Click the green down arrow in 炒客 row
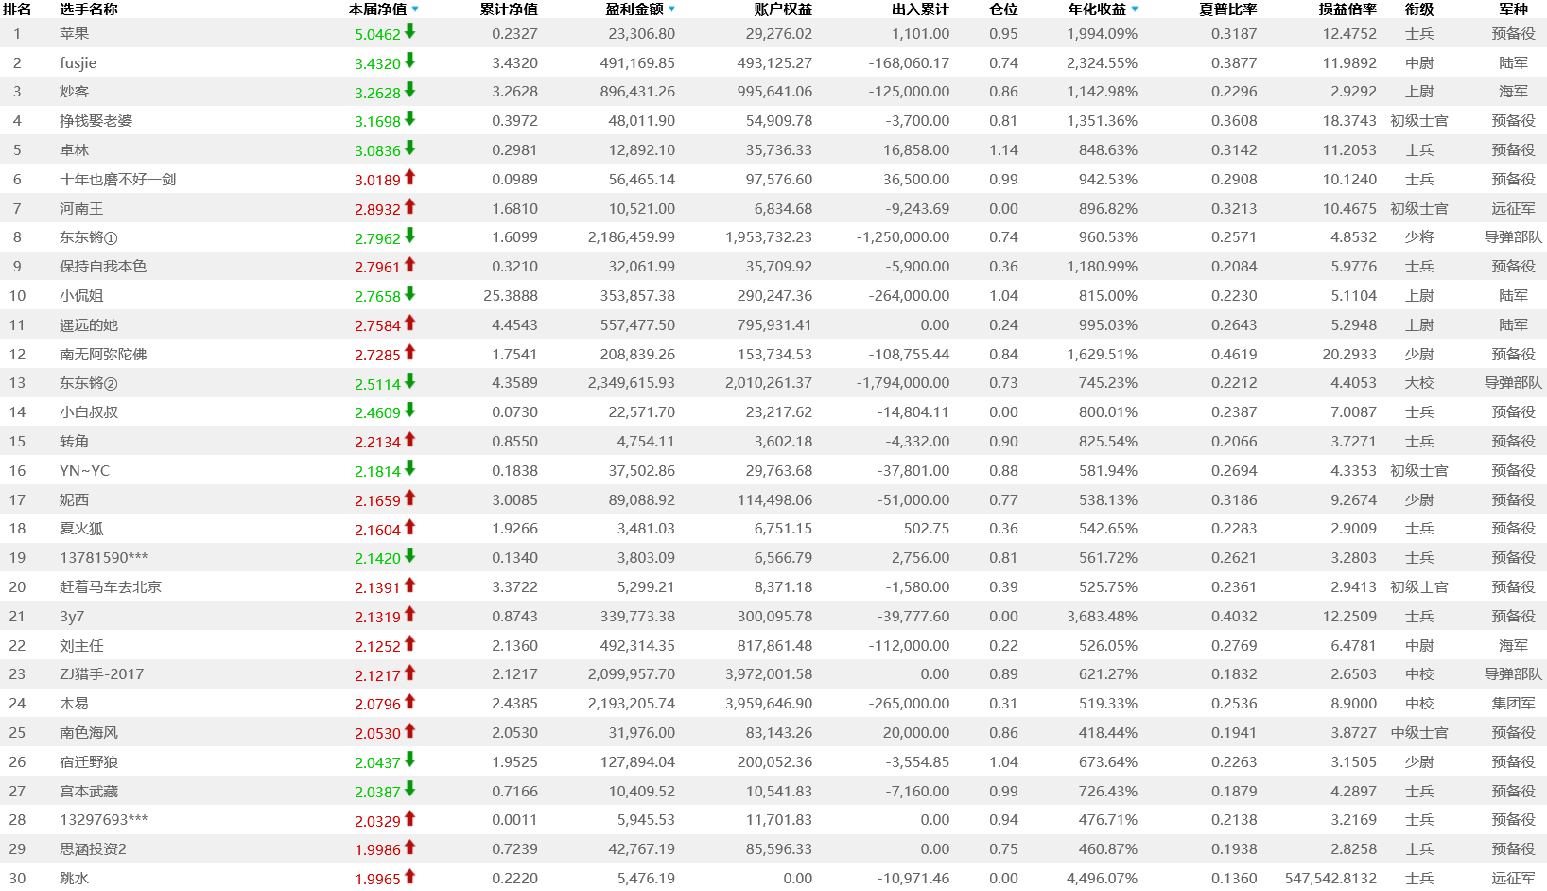This screenshot has height=891, width=1547. [x=409, y=90]
